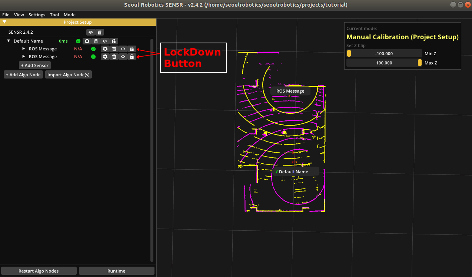The height and width of the screenshot is (277, 472).
Task: Click the Project Setup title bar
Action: (78, 22)
